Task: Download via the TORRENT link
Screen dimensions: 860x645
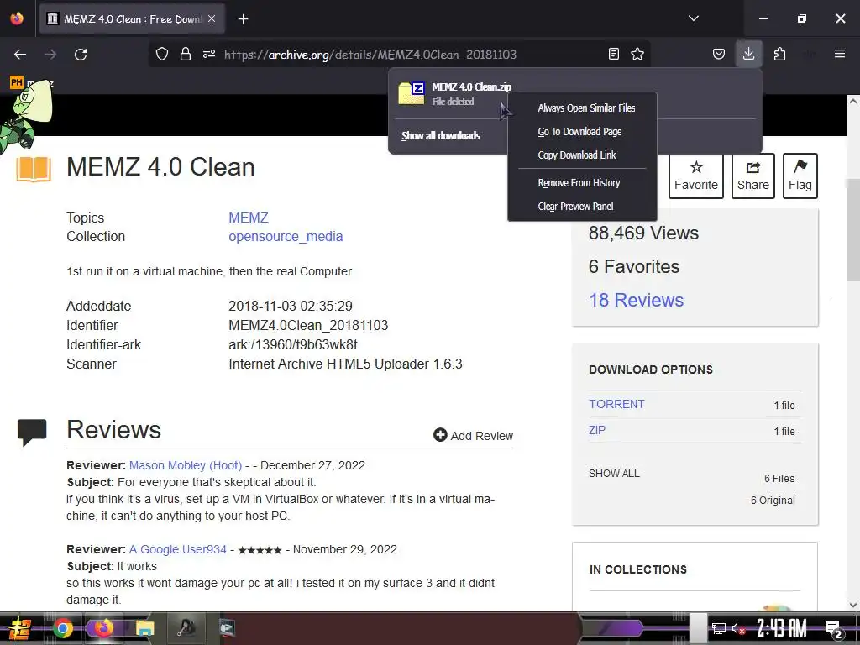Action: click(x=616, y=404)
